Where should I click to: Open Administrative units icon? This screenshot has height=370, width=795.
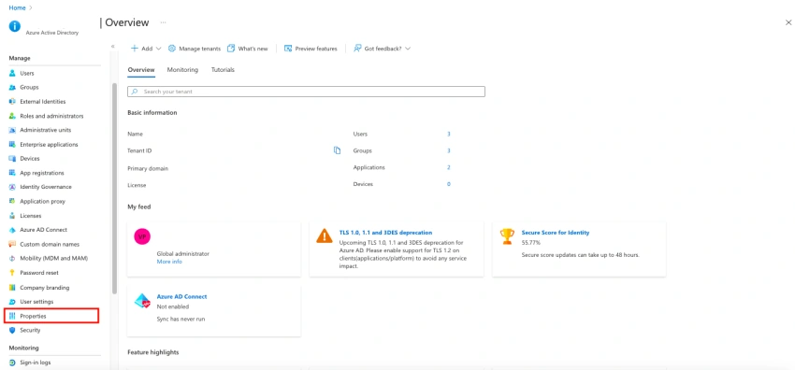[13, 130]
